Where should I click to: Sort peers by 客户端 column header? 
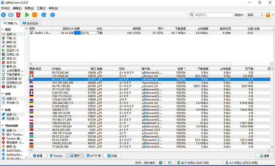152,68
